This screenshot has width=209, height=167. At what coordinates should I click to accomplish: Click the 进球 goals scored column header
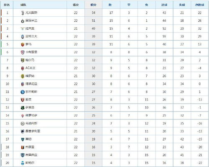pyautogui.click(x=164, y=5)
